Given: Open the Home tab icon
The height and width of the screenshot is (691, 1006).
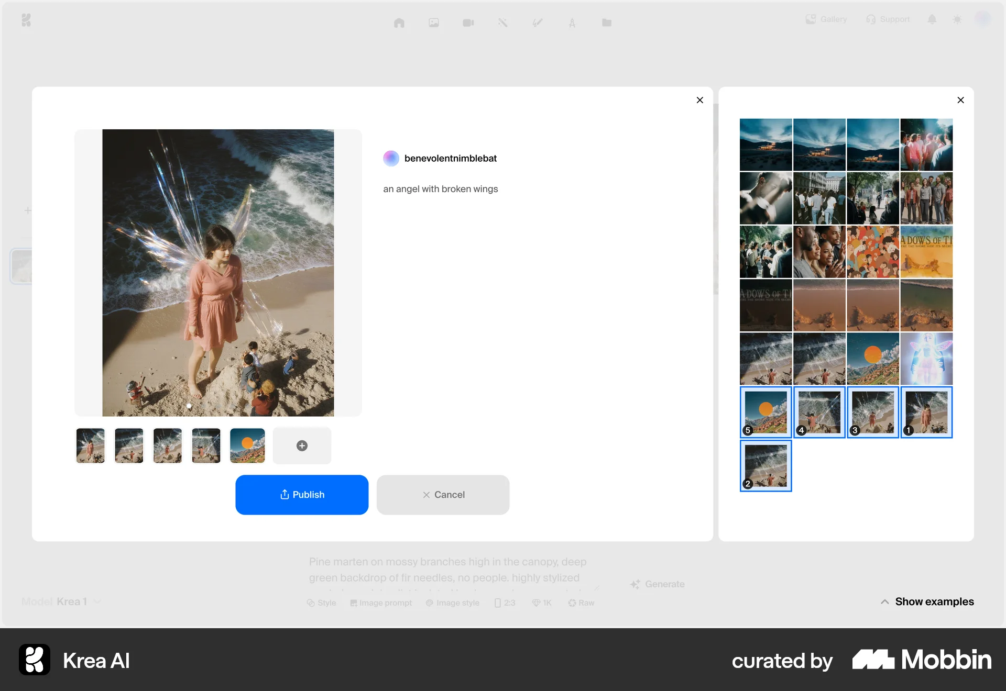Looking at the screenshot, I should [x=399, y=23].
